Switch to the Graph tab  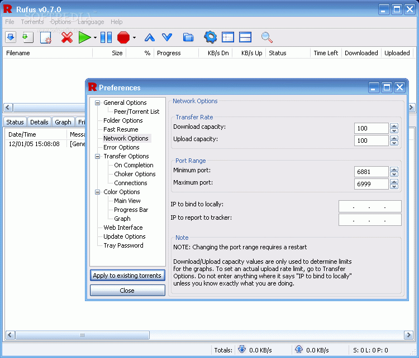(x=63, y=122)
